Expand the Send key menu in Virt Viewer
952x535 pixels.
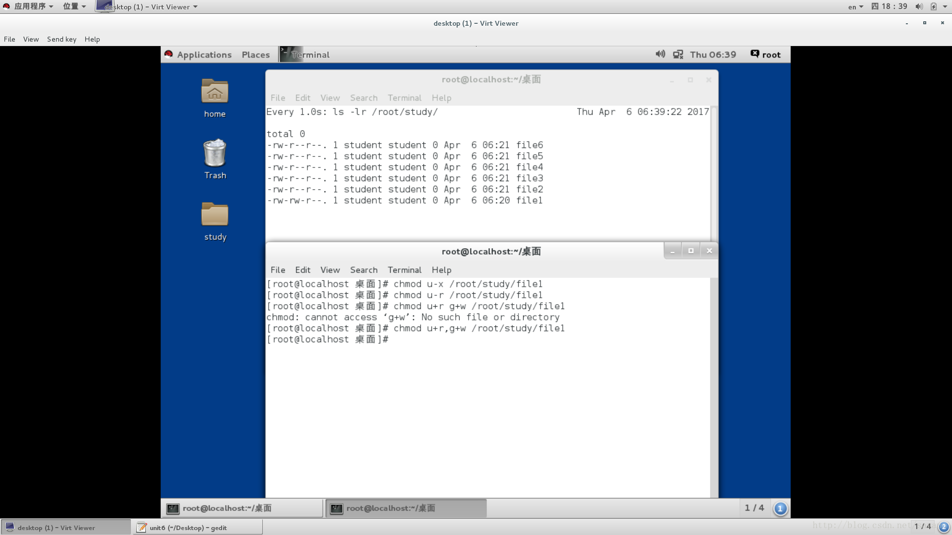point(61,39)
